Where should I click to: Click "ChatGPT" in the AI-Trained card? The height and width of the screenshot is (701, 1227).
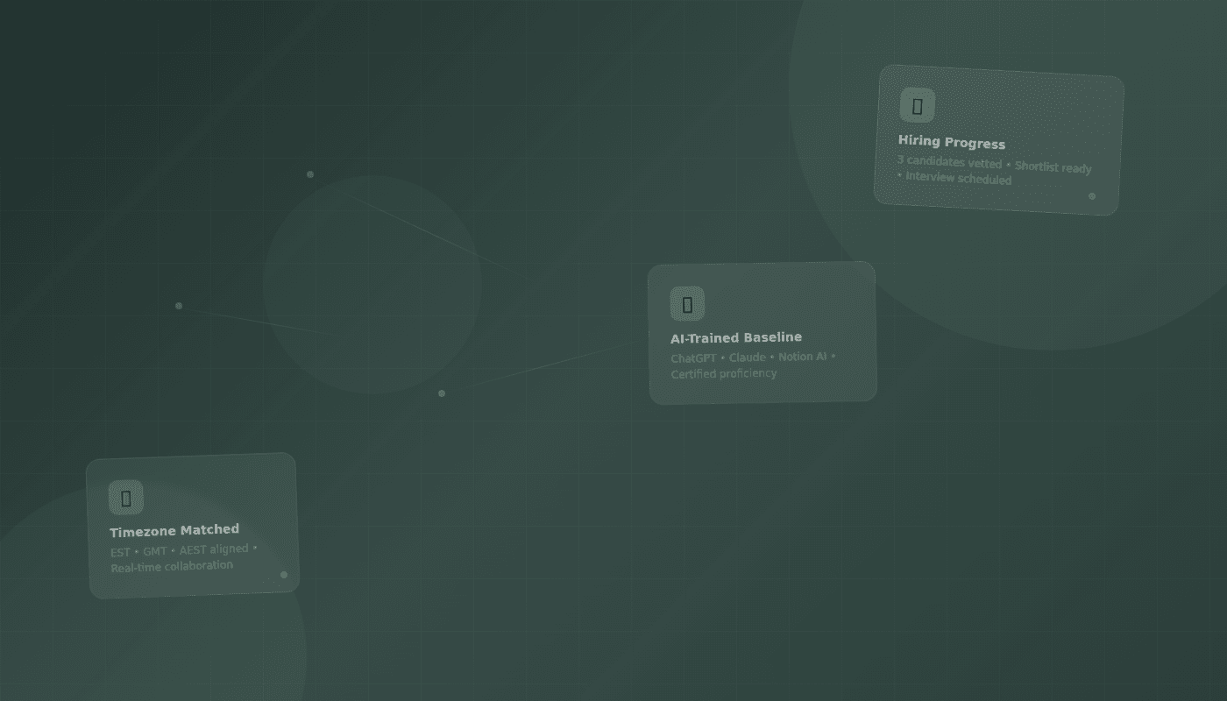pyautogui.click(x=693, y=358)
